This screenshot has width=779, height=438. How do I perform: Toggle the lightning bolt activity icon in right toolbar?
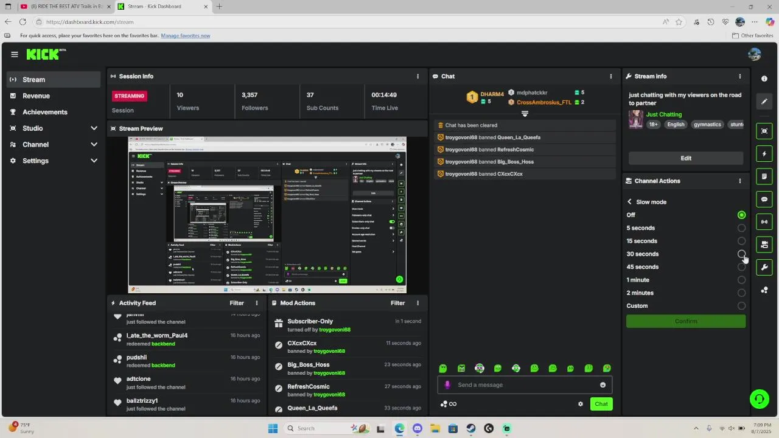[x=764, y=154]
